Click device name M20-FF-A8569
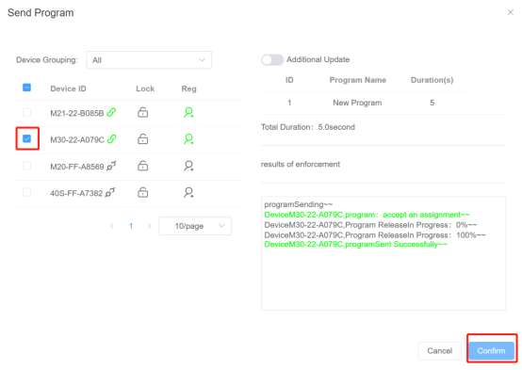The width and height of the screenshot is (522, 370). [77, 167]
